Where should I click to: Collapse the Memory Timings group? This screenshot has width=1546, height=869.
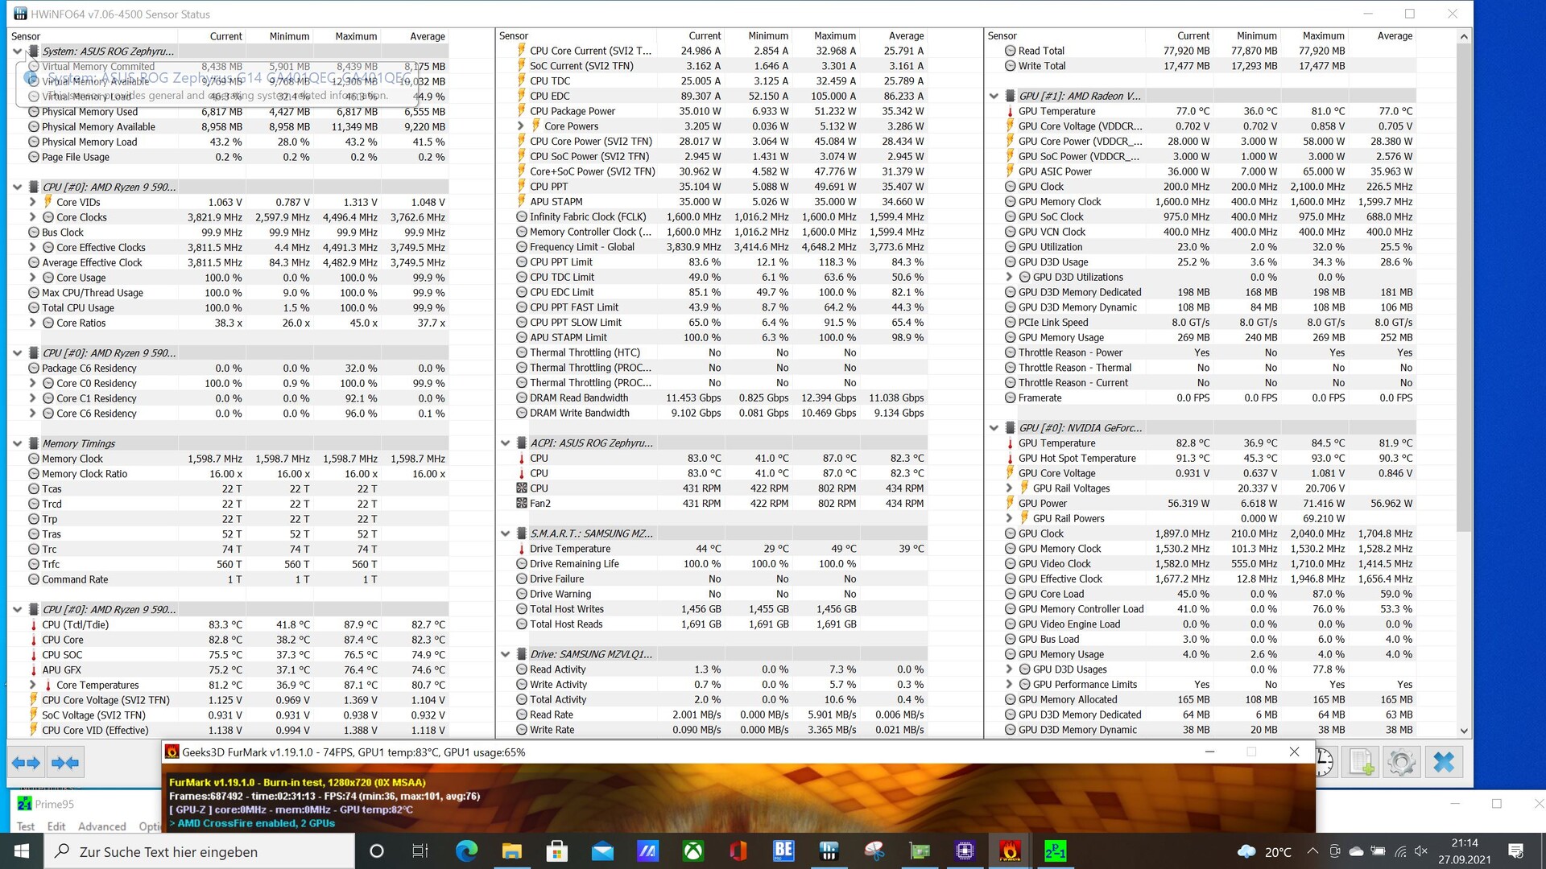(x=17, y=443)
